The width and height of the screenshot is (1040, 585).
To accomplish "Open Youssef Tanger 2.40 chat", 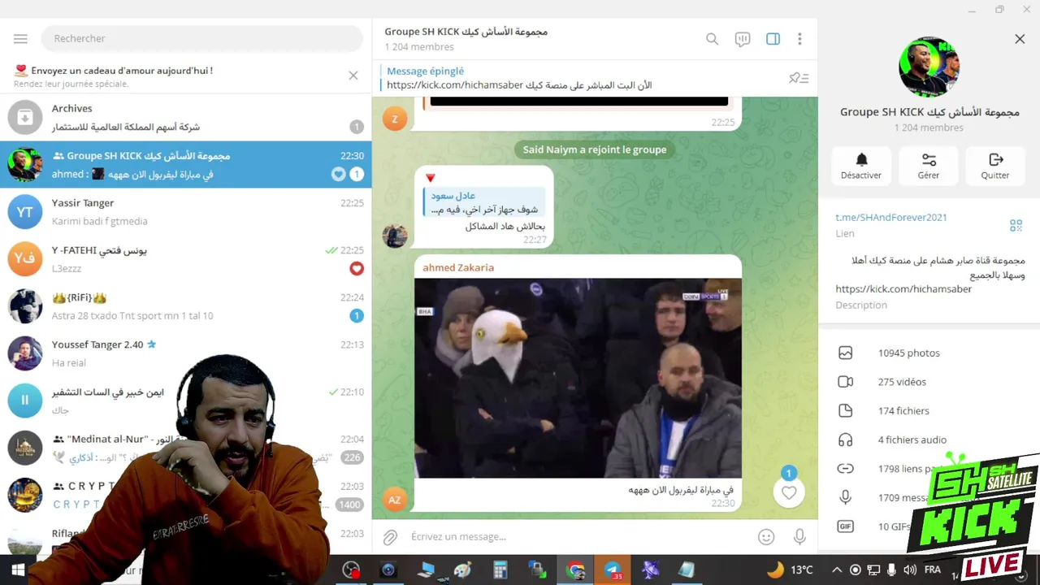I will 185,353.
